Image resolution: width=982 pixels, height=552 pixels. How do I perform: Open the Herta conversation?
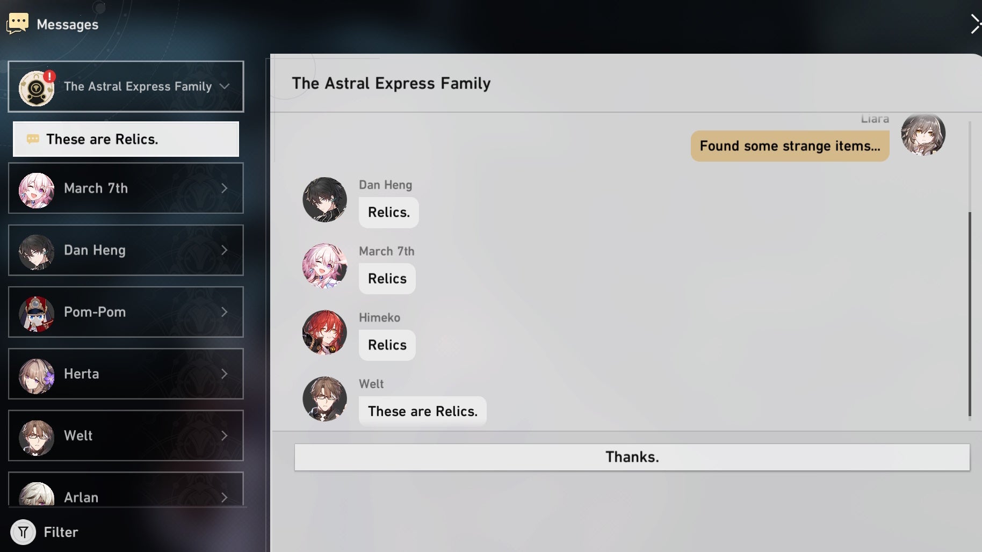coord(126,374)
